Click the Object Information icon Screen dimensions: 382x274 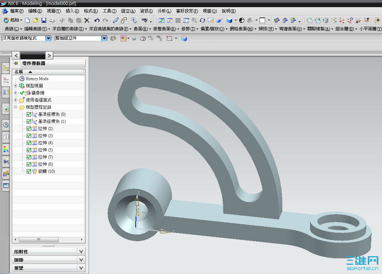(134, 20)
